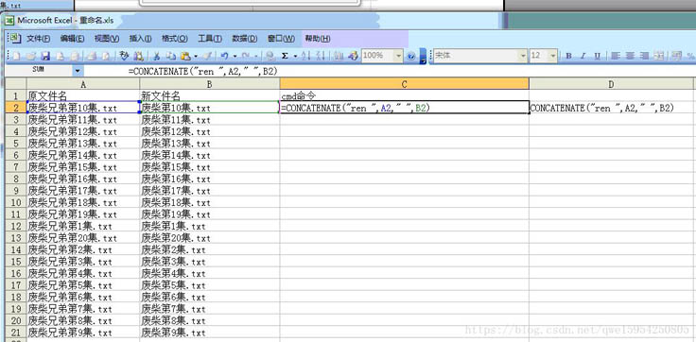Screen dimensions: 696x342
Task: Open the 100% zoom dropdown
Action: coord(399,56)
